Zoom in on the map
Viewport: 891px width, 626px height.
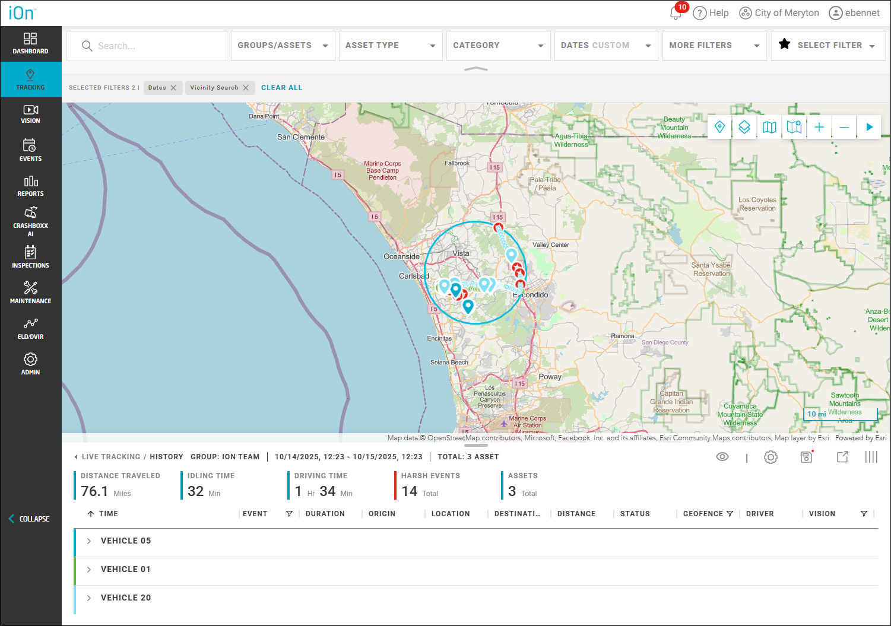pyautogui.click(x=819, y=127)
